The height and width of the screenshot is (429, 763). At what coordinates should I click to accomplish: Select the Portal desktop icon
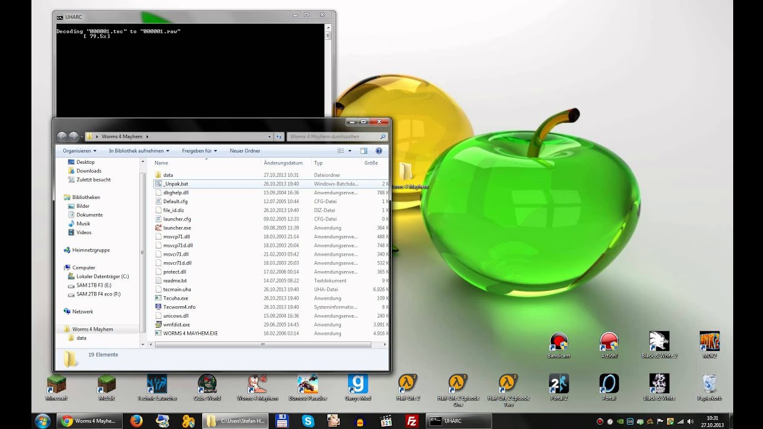click(x=609, y=388)
